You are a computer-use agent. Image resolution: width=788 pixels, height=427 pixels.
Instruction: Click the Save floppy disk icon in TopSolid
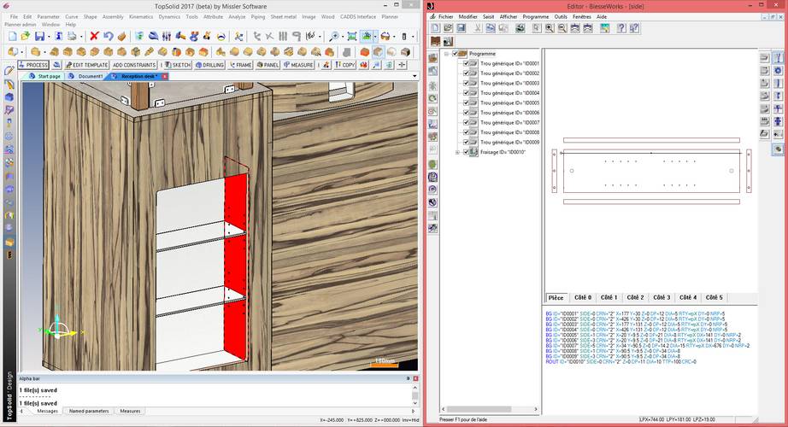tap(40, 37)
